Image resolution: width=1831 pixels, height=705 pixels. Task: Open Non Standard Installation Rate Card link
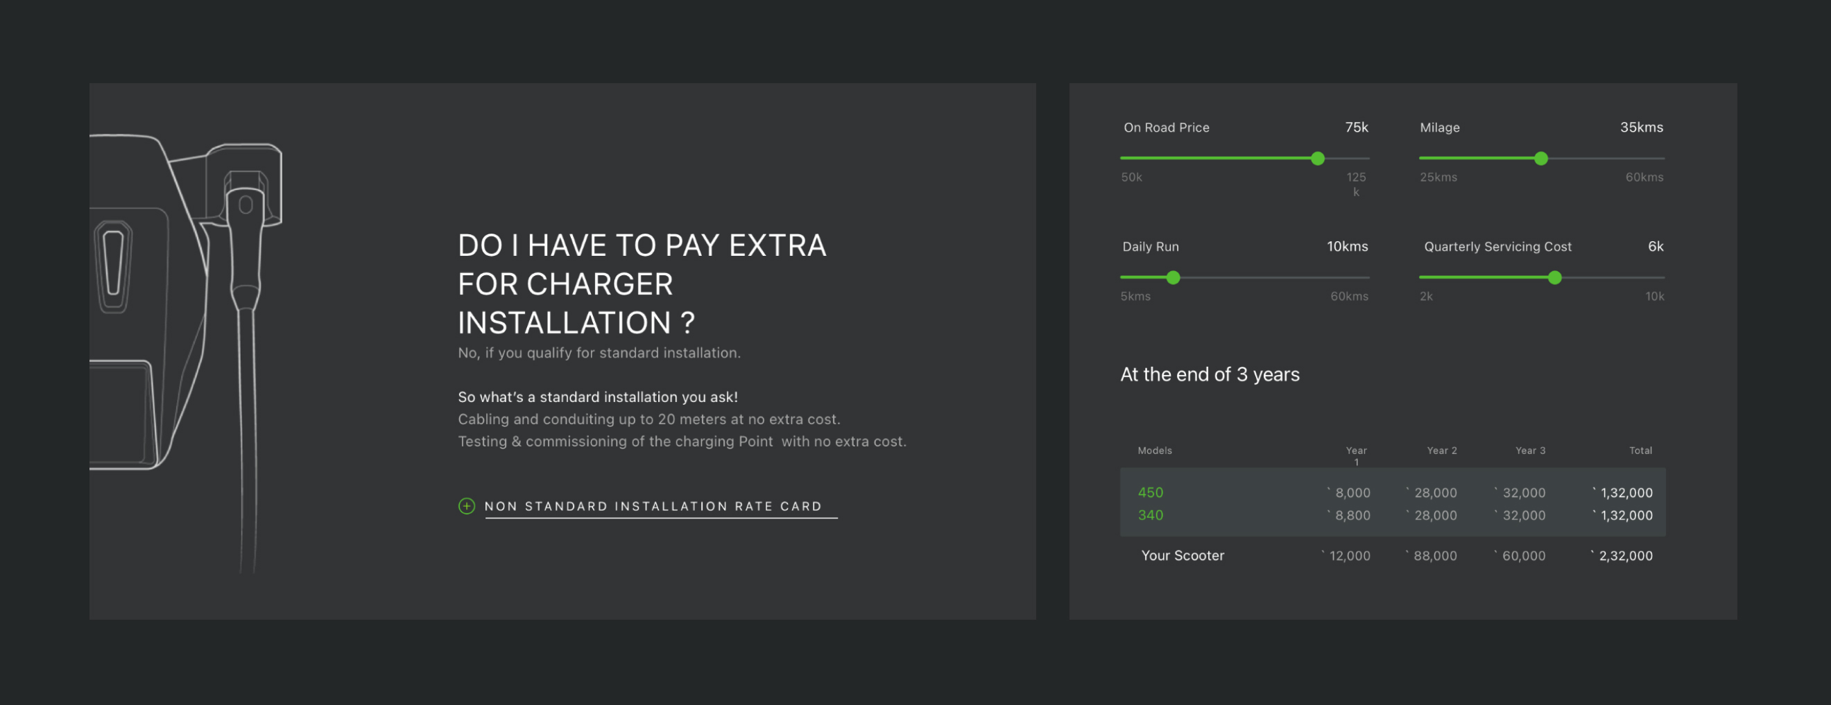tap(653, 506)
